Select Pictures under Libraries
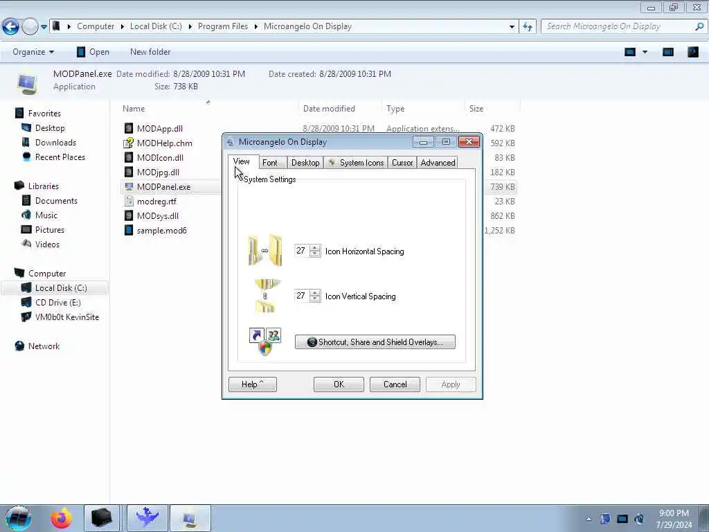 point(50,229)
